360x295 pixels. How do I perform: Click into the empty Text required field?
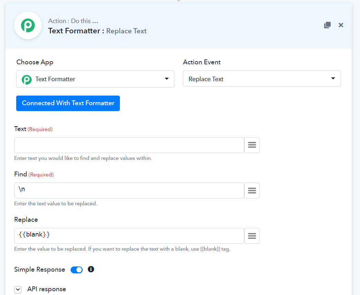tap(129, 145)
